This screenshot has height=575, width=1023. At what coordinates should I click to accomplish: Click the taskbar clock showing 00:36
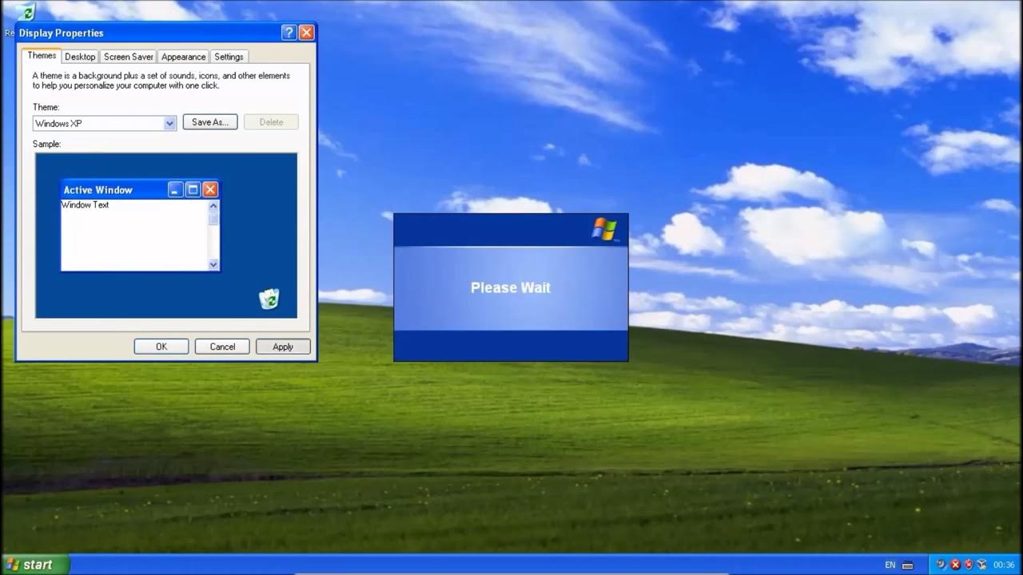pyautogui.click(x=1004, y=565)
